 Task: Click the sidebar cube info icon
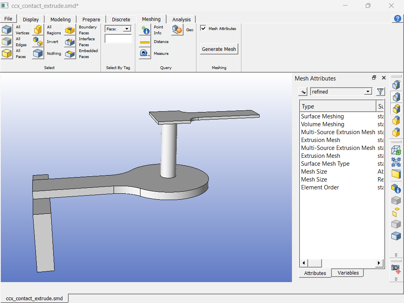coord(396,189)
